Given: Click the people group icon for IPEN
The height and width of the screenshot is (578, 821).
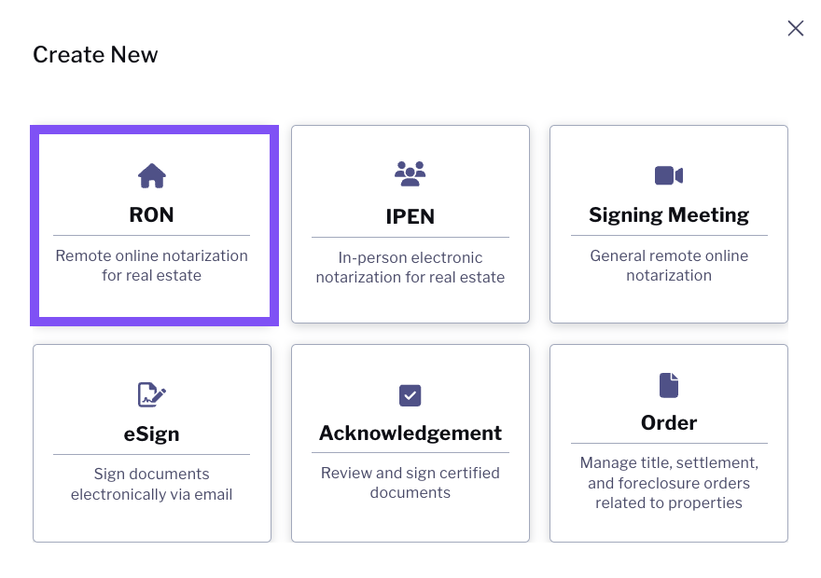Looking at the screenshot, I should (x=410, y=174).
